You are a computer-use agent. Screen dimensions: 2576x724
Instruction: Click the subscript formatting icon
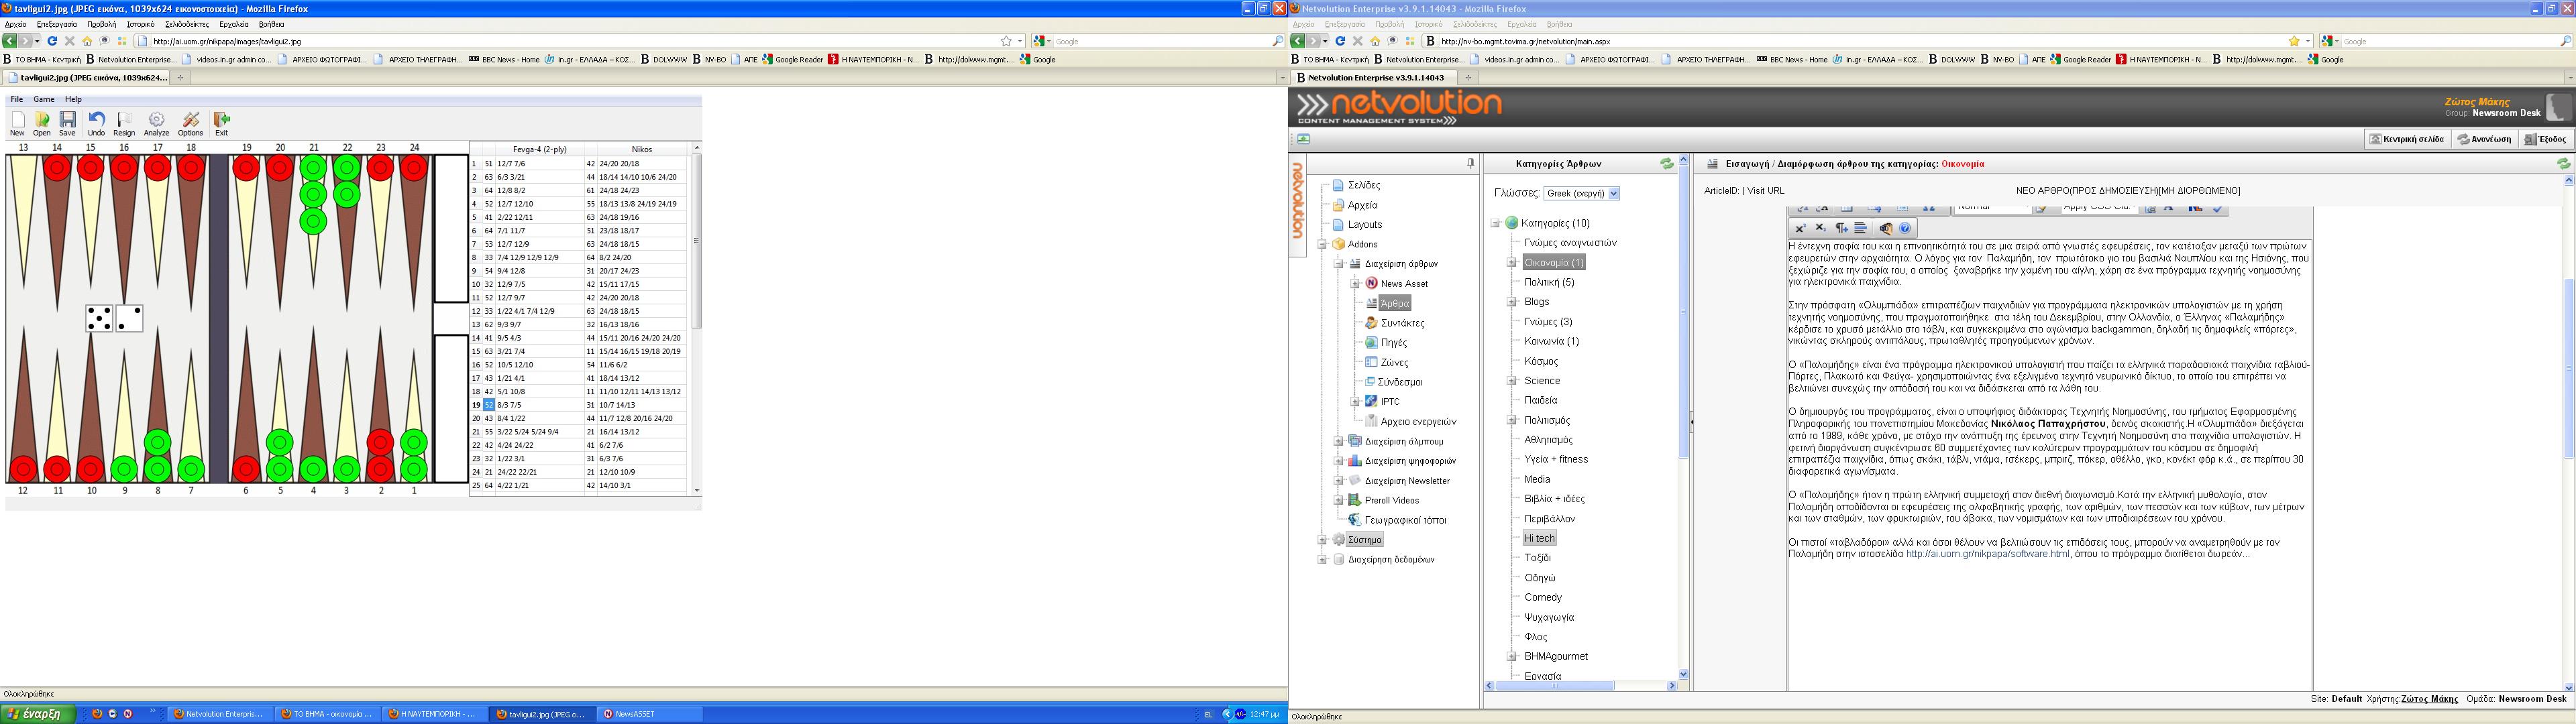[1821, 229]
